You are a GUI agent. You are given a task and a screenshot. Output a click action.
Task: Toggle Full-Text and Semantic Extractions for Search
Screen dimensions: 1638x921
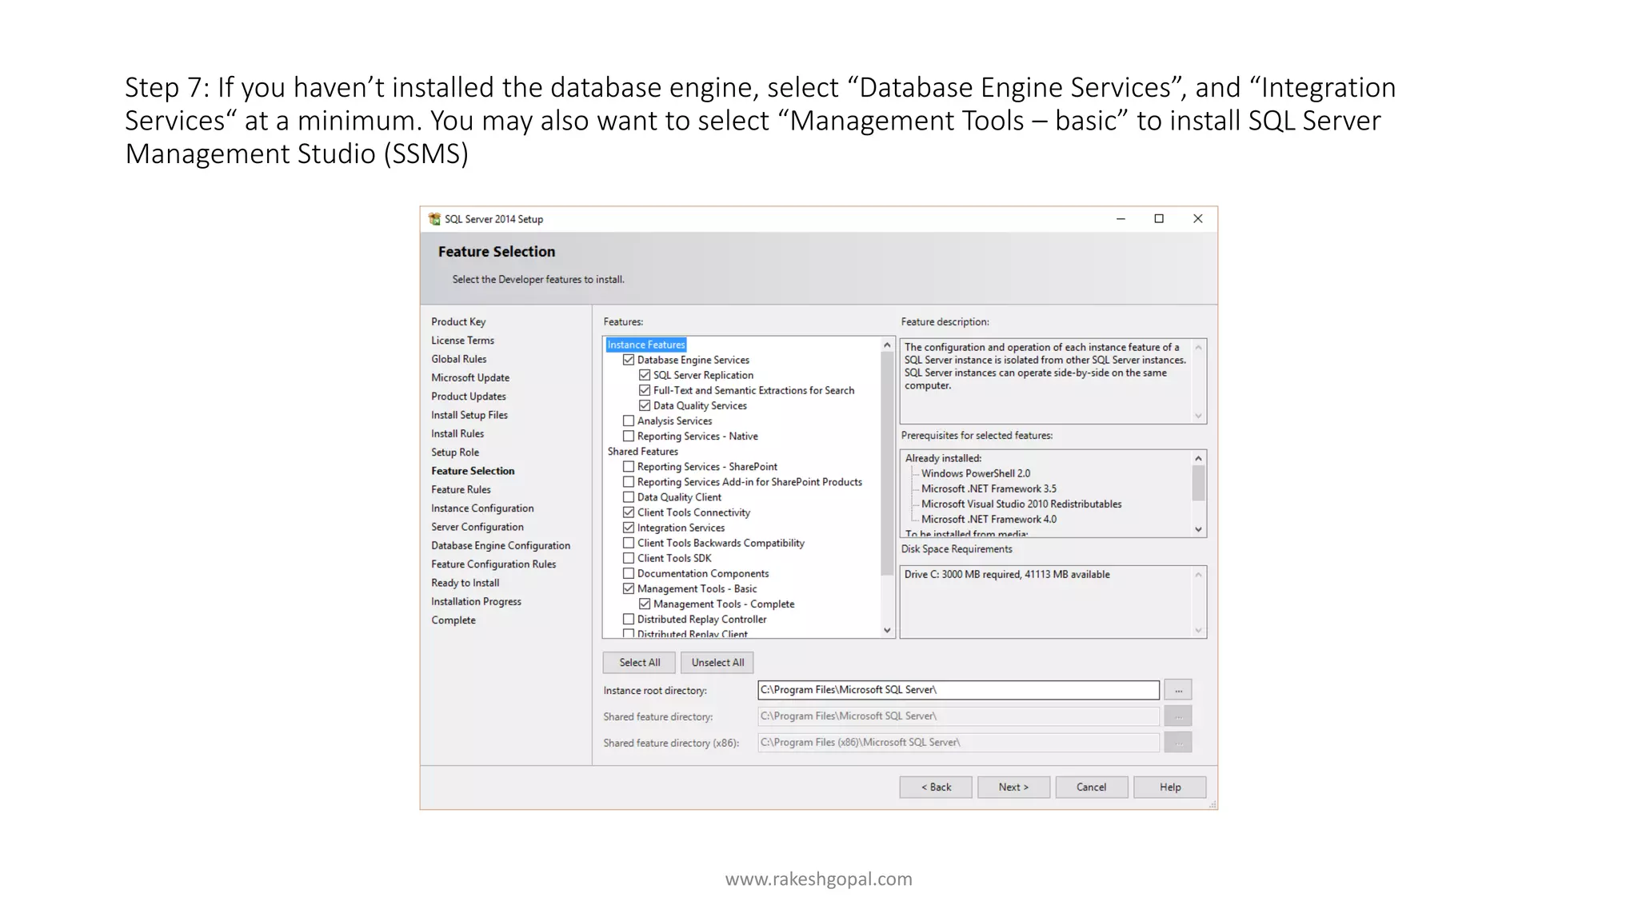[x=645, y=390]
